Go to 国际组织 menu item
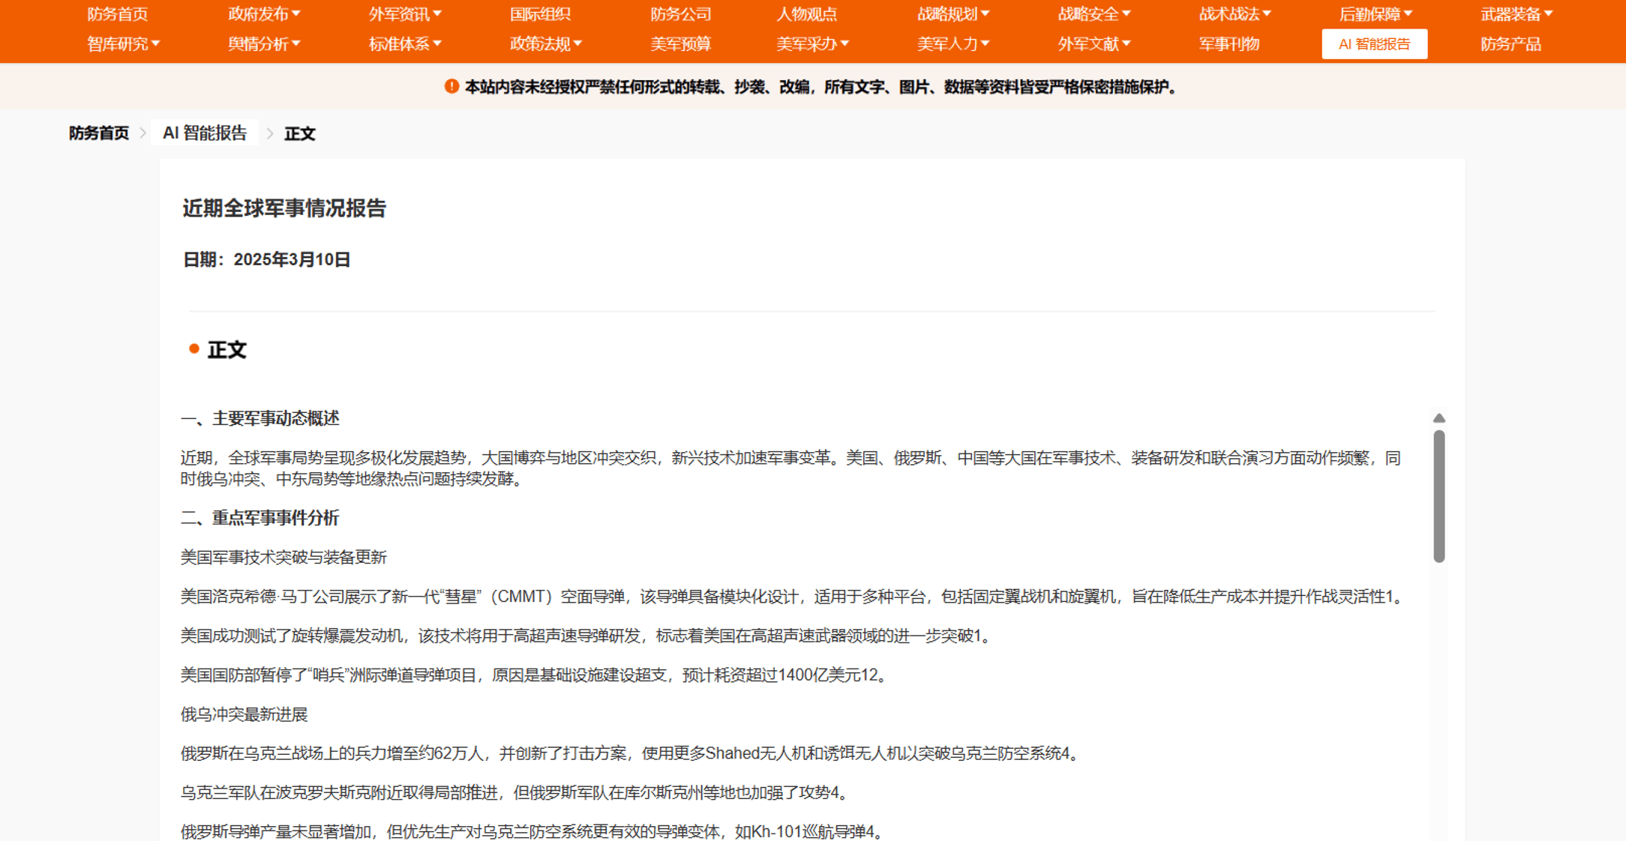Image resolution: width=1626 pixels, height=841 pixels. click(540, 14)
